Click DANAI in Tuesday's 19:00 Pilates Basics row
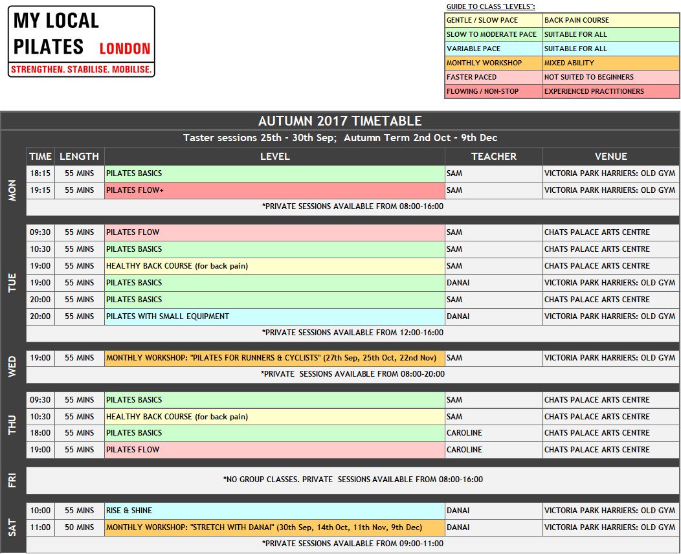The image size is (681, 554). pyautogui.click(x=494, y=283)
